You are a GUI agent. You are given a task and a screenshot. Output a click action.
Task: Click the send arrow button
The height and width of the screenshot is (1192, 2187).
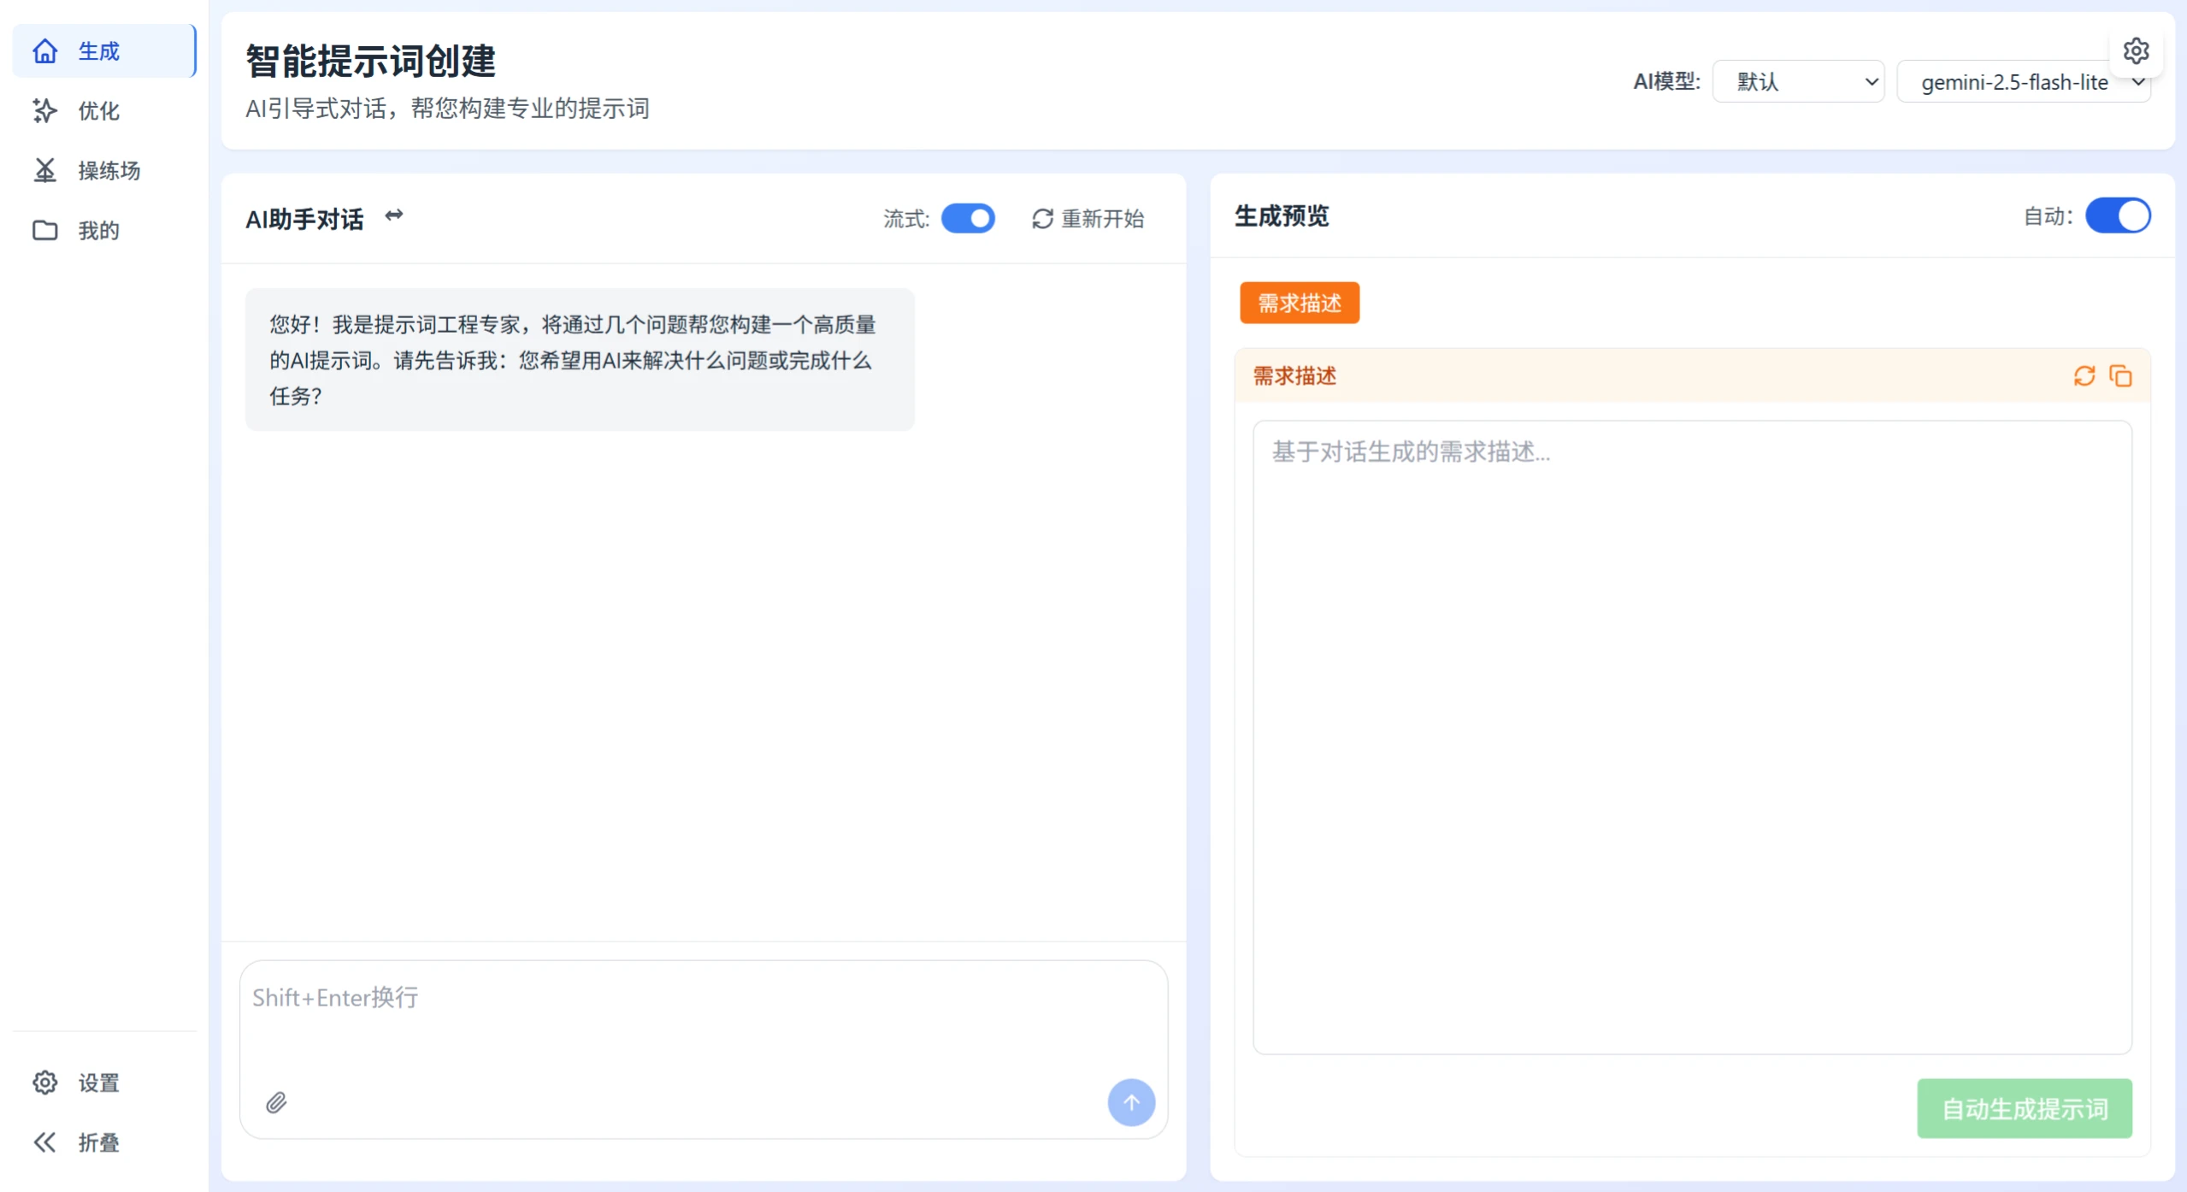point(1131,1102)
